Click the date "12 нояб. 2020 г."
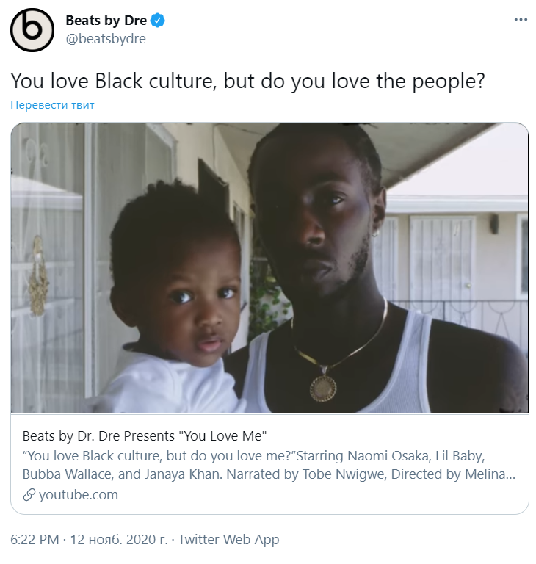 (x=120, y=540)
